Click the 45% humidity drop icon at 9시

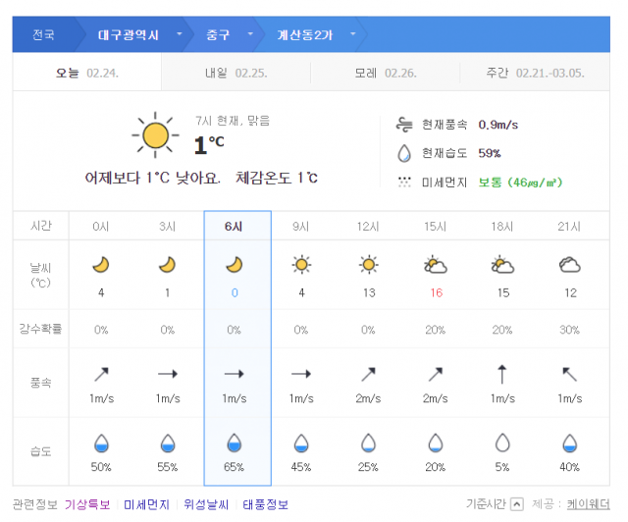click(x=301, y=444)
